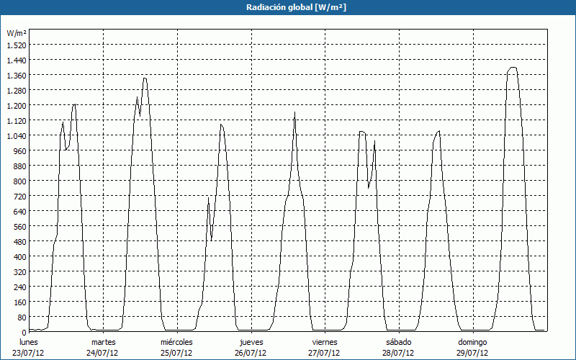This screenshot has height=360, width=576.
Task: Click the 1.520 y-axis value
Action: (x=17, y=45)
